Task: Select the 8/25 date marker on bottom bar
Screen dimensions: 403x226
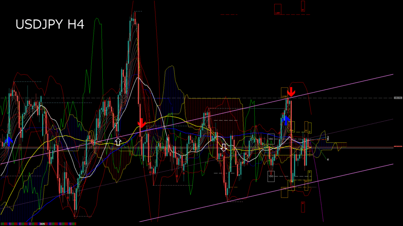Action: point(42,224)
